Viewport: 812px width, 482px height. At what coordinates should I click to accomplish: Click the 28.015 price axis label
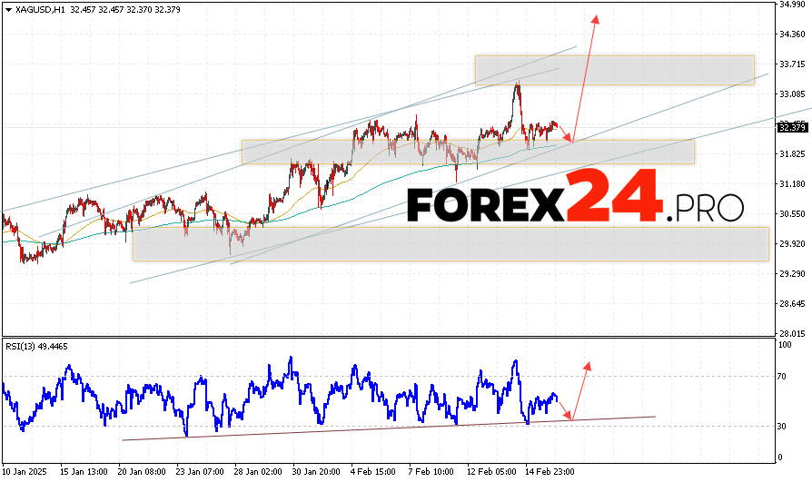(793, 333)
